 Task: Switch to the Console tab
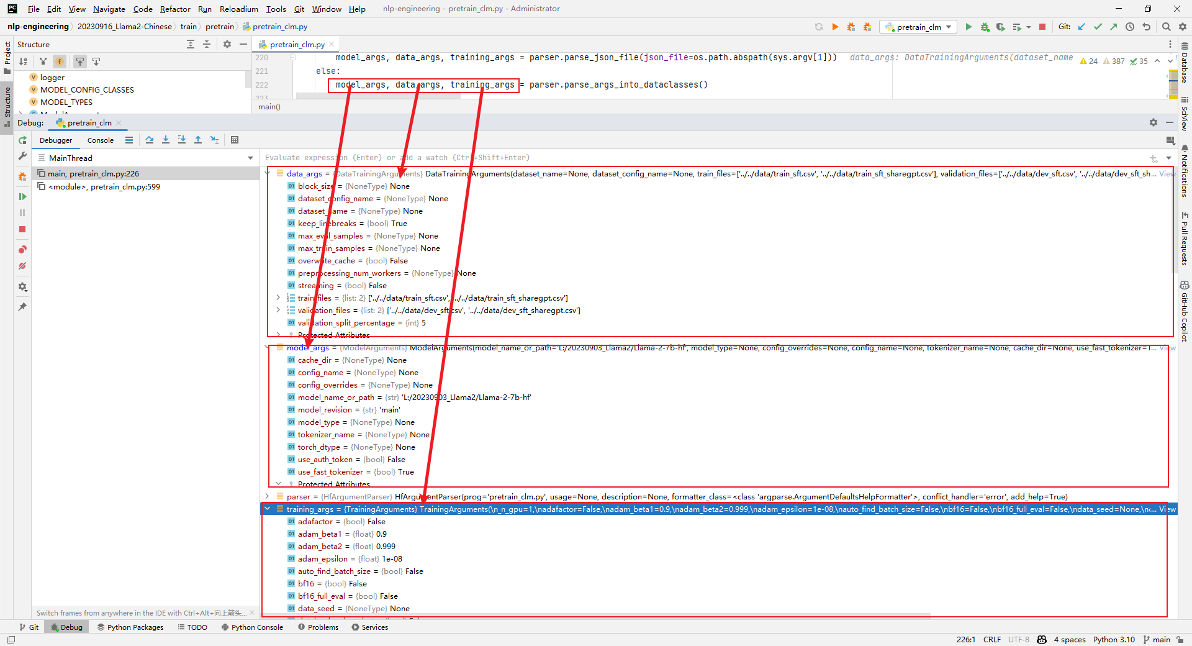[101, 140]
